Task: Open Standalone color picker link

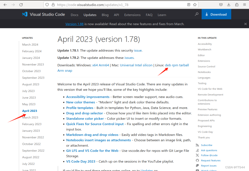Action: coord(85,119)
